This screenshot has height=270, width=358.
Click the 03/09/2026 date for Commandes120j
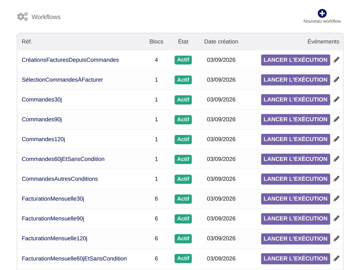point(221,139)
